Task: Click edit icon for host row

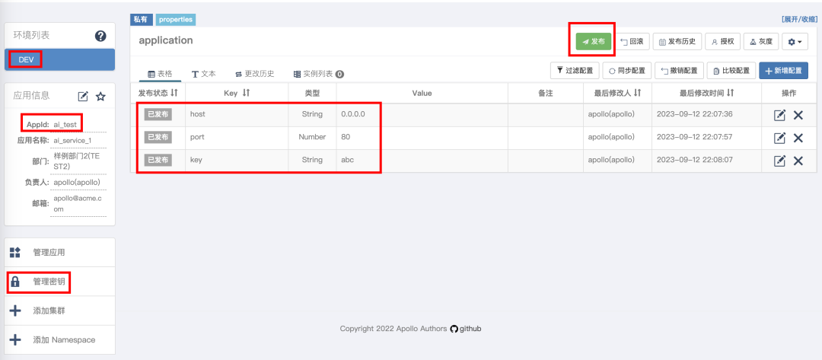Action: point(779,115)
